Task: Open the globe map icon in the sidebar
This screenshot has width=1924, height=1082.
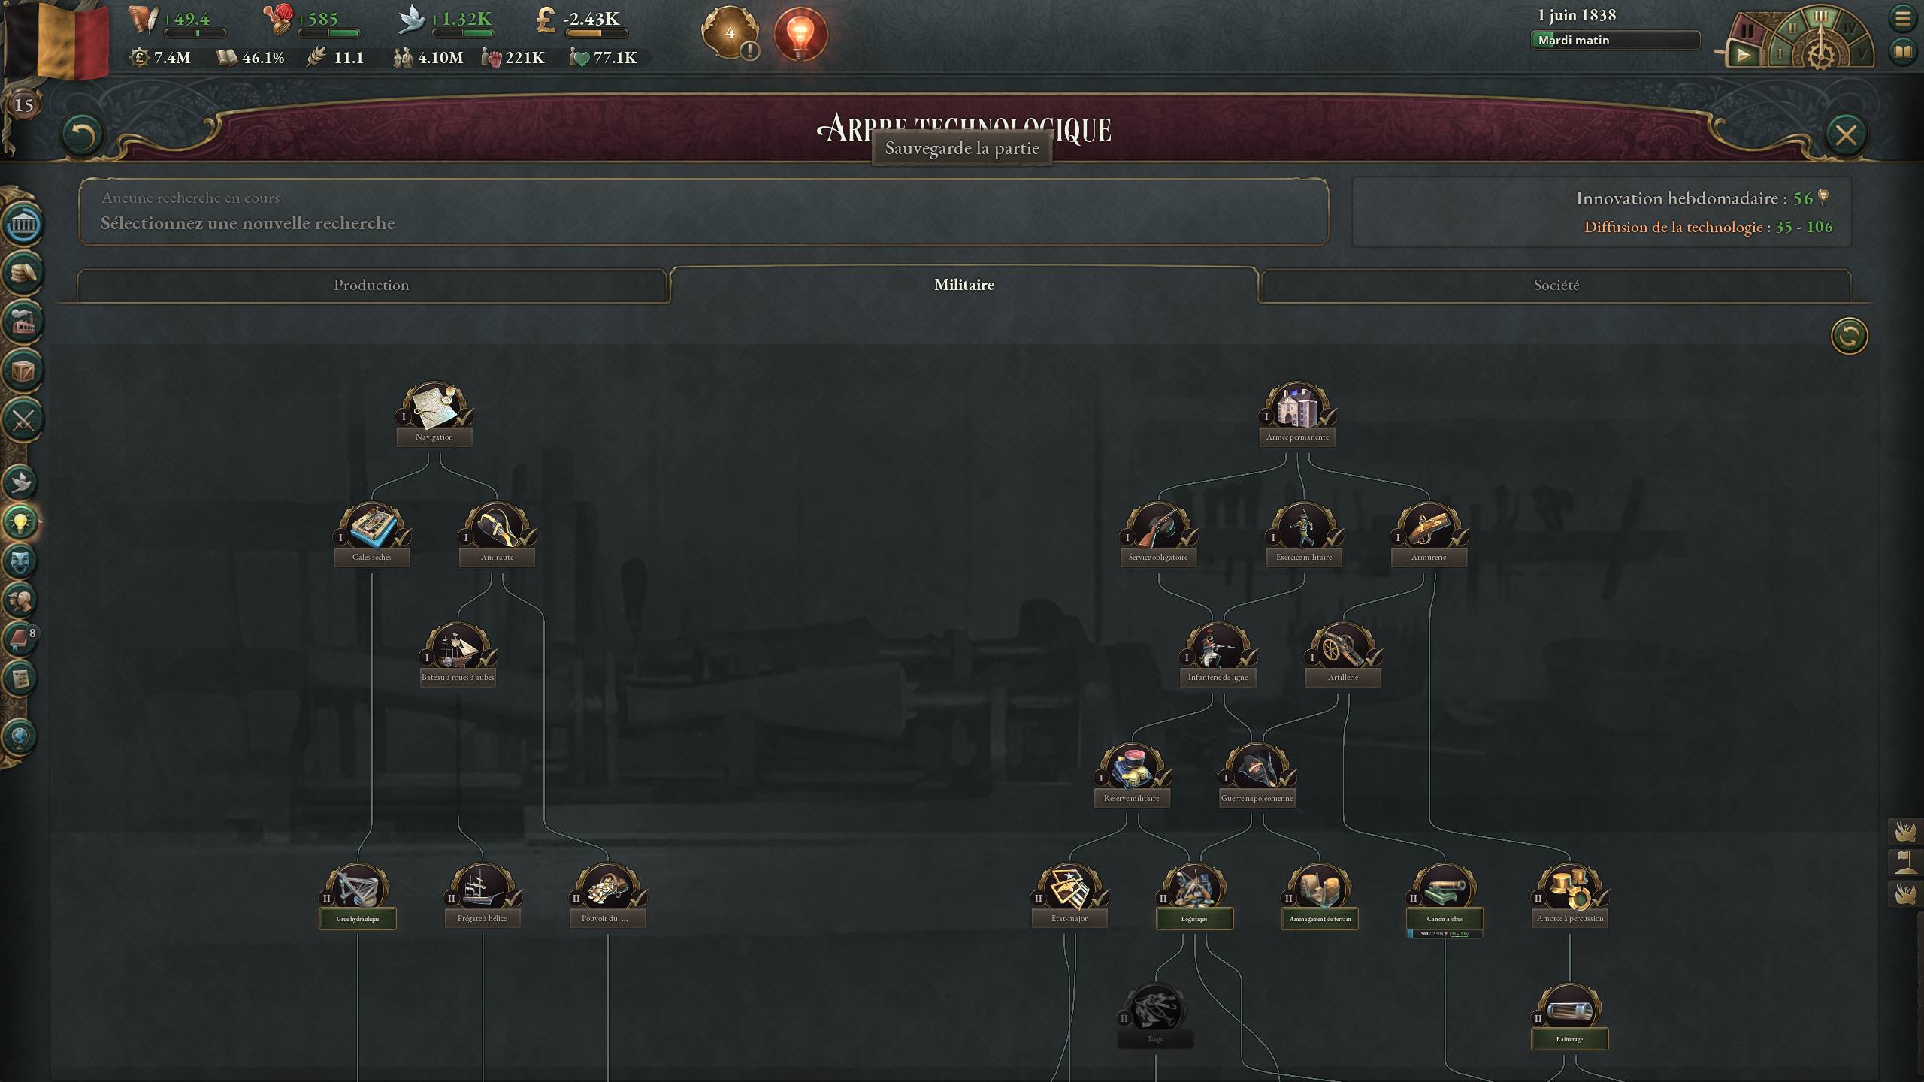Action: 20,736
